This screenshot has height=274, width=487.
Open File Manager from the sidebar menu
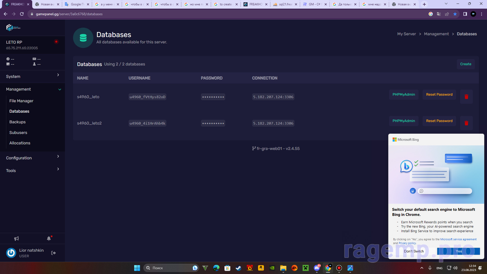[x=21, y=101]
